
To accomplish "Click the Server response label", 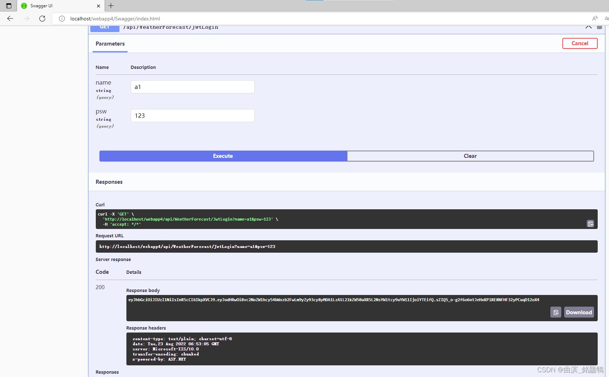I will (x=113, y=260).
